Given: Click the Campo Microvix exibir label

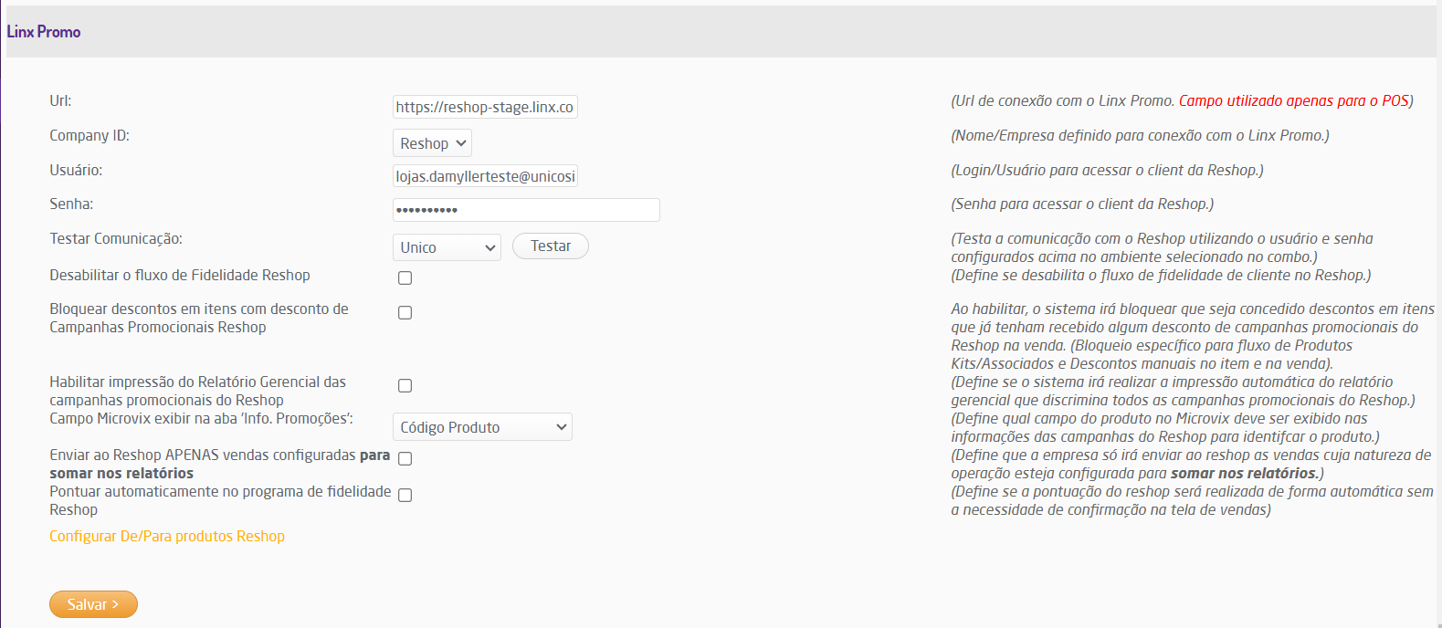Looking at the screenshot, I should click(201, 419).
